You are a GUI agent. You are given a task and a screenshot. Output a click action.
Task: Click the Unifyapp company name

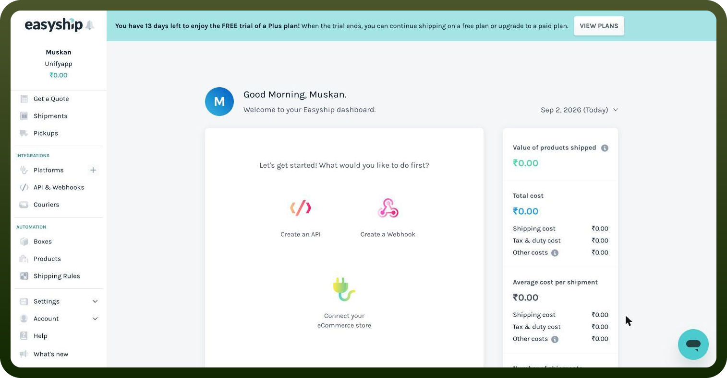tap(59, 64)
